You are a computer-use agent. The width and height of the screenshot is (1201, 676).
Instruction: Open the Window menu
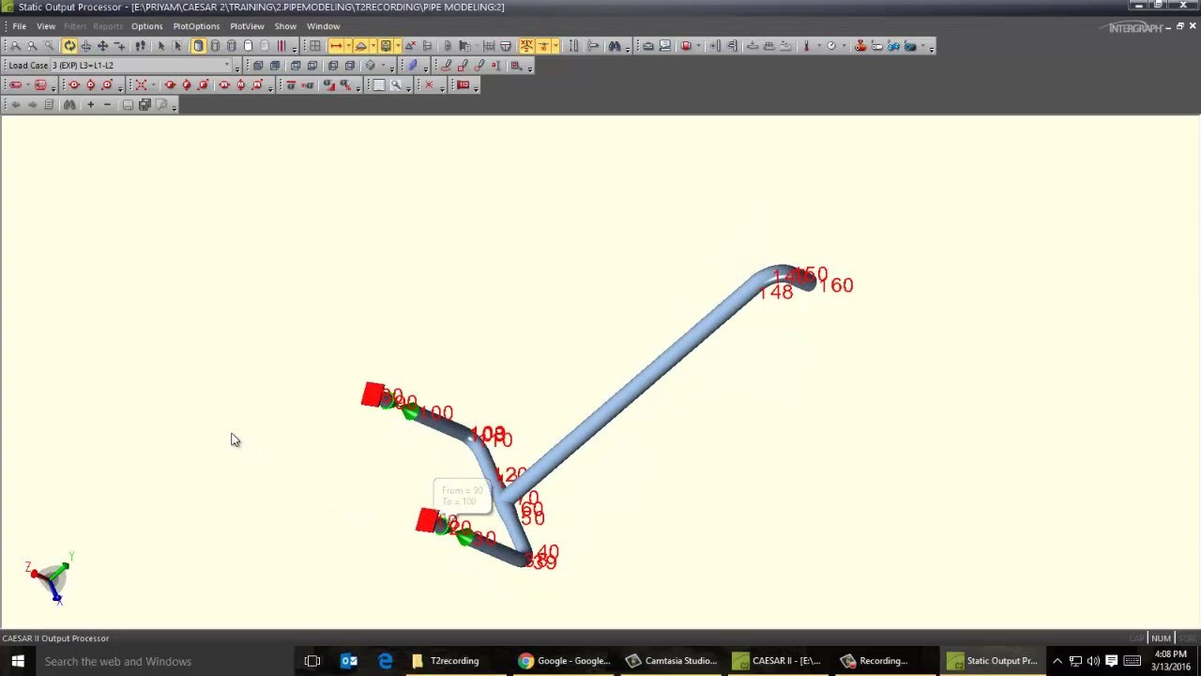tap(323, 26)
